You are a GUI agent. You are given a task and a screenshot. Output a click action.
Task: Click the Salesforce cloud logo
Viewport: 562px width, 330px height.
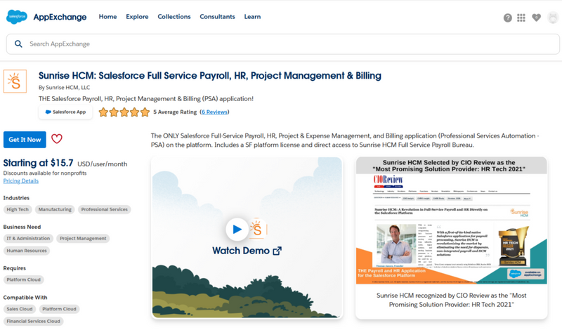(16, 17)
